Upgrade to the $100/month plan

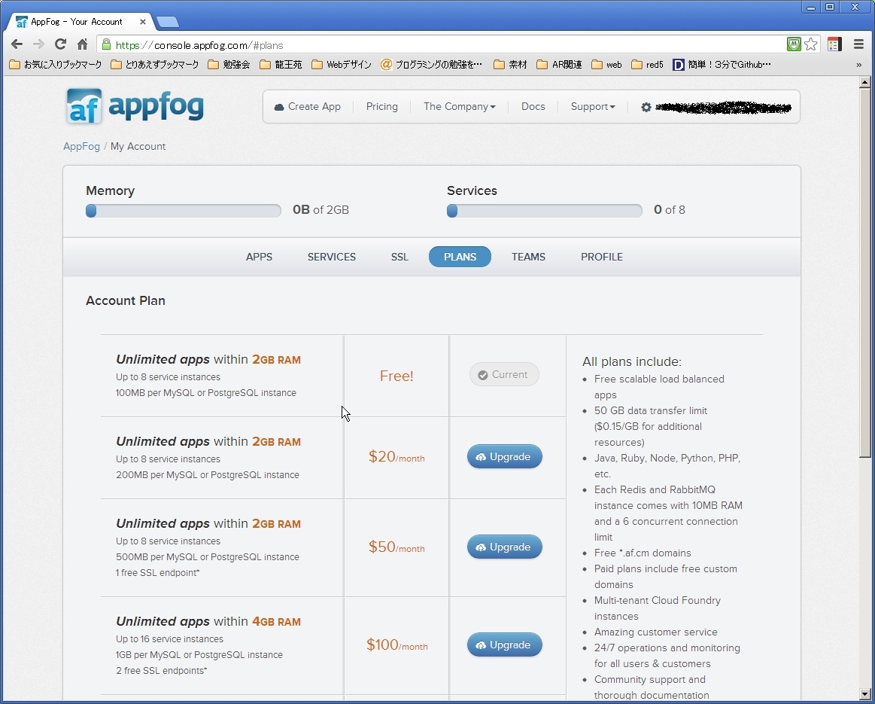pos(505,645)
